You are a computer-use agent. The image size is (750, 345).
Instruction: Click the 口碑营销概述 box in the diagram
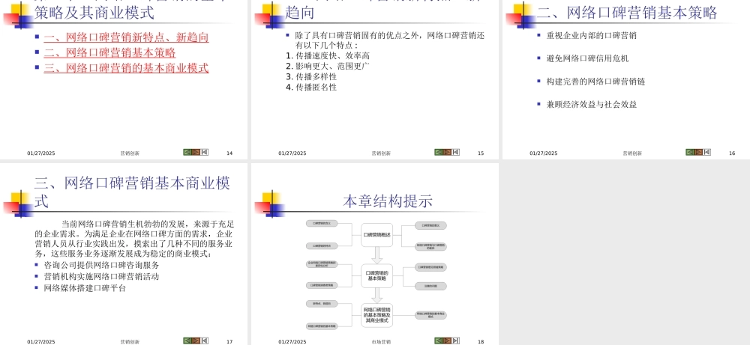377,235
